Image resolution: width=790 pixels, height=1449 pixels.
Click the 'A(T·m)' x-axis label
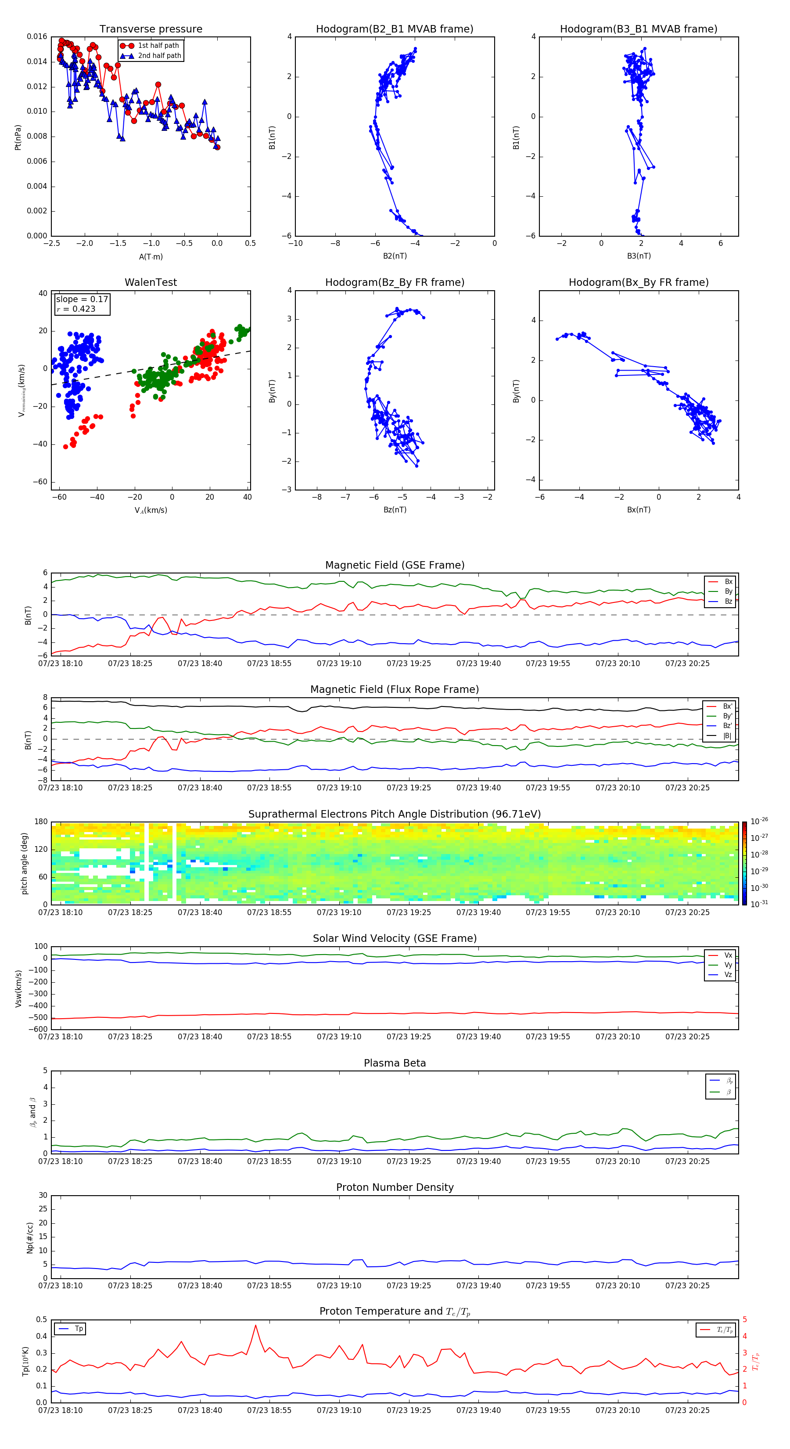pos(151,257)
